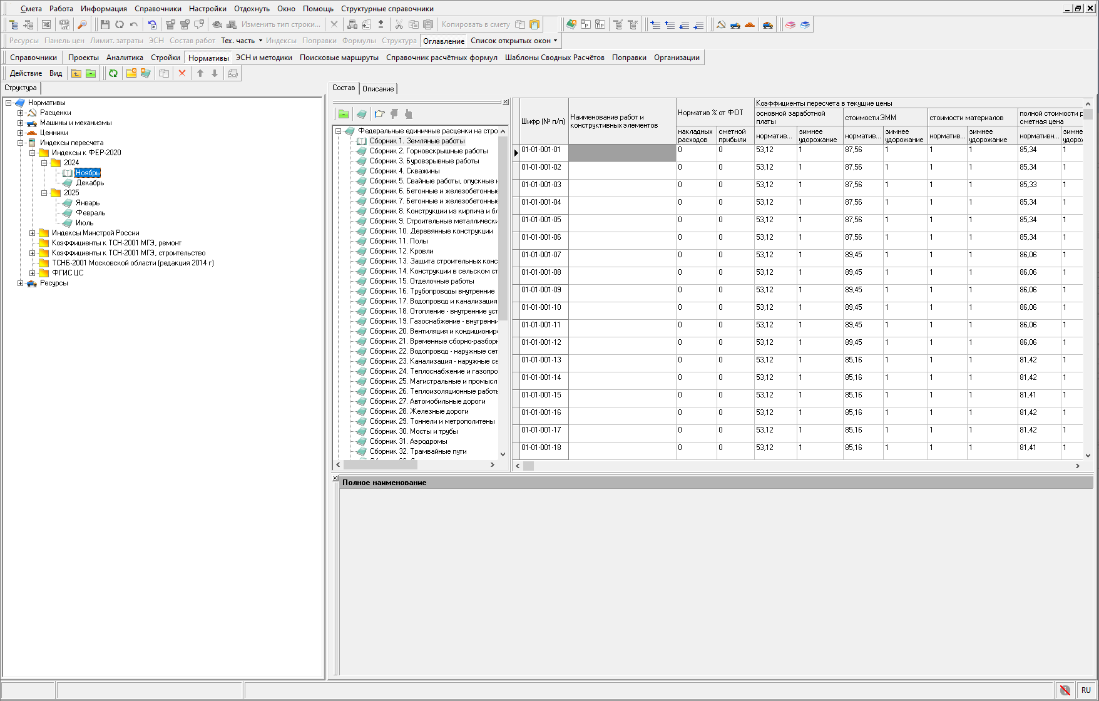Viewport: 1099px width, 701px height.
Task: Click the orange bricks materials icon
Action: [750, 24]
